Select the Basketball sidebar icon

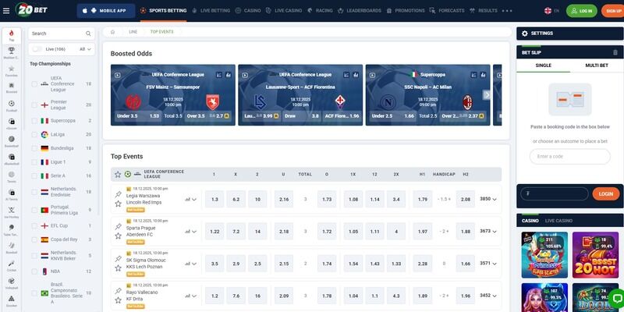(x=11, y=141)
